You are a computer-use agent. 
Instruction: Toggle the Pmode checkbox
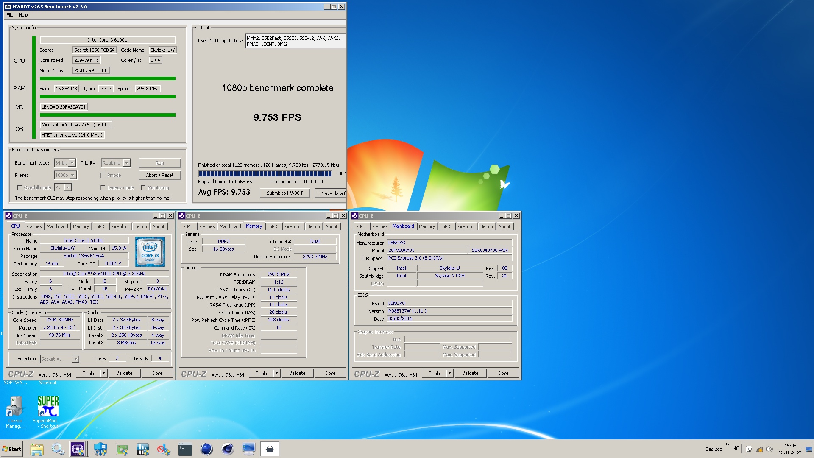(103, 175)
